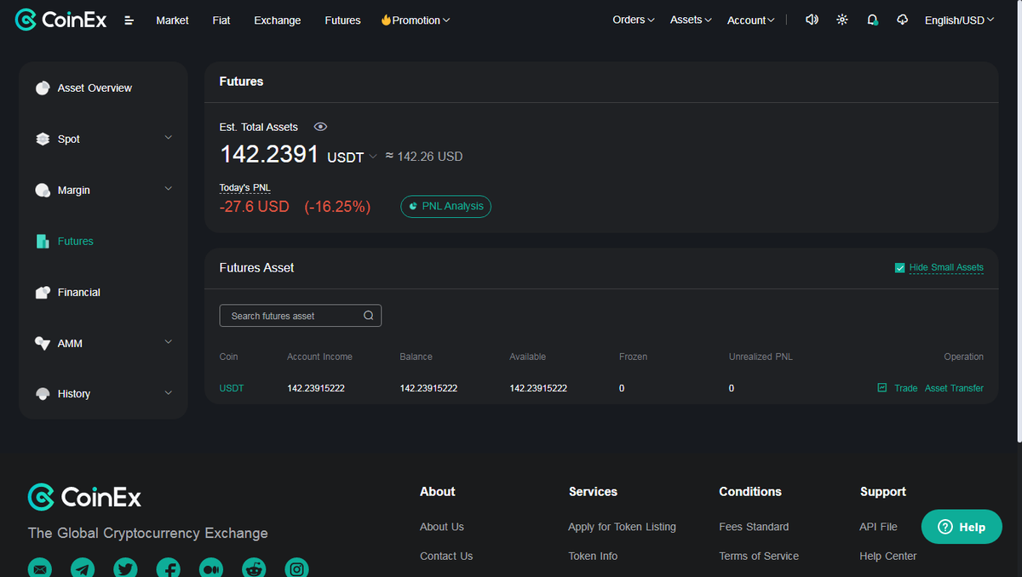
Task: Toggle the eye icon to hide total assets
Action: 320,127
